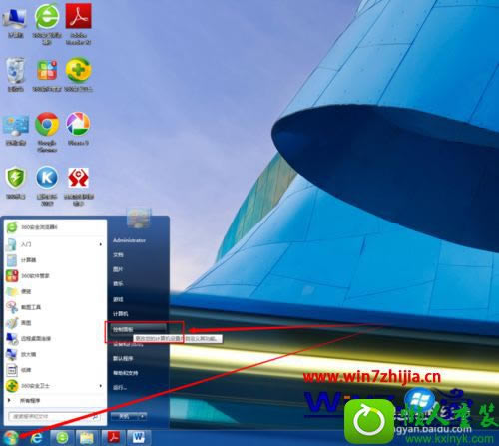Image resolution: width=499 pixels, height=446 pixels.
Task: Launch 360 Software Manager desktop icon
Action: 47,75
